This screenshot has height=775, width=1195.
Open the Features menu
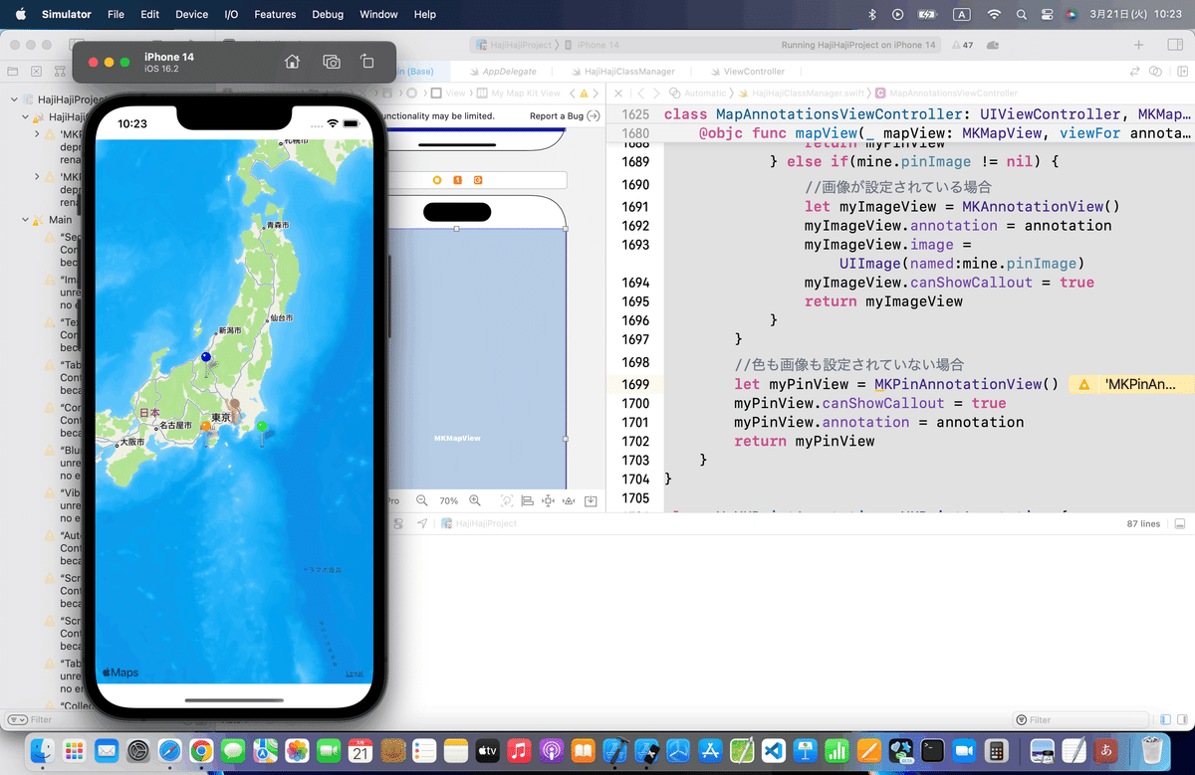point(275,14)
